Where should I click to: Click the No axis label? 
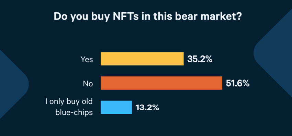[x=88, y=84]
